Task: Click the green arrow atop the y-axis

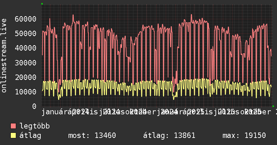Action: pyautogui.click(x=42, y=4)
